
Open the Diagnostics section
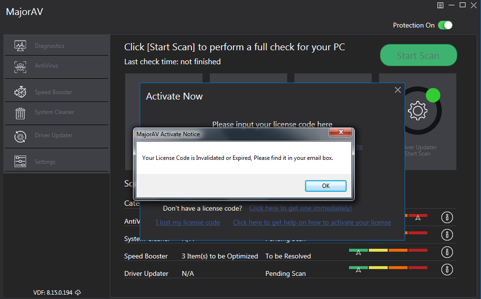pos(57,45)
